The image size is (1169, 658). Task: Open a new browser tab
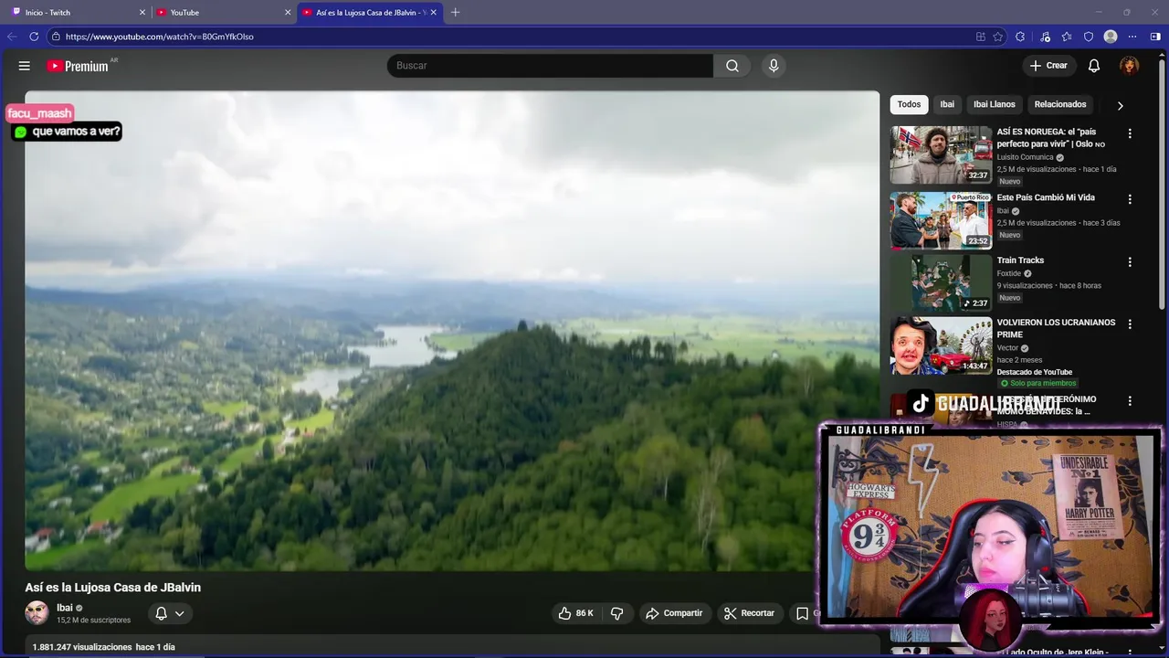[x=456, y=12]
